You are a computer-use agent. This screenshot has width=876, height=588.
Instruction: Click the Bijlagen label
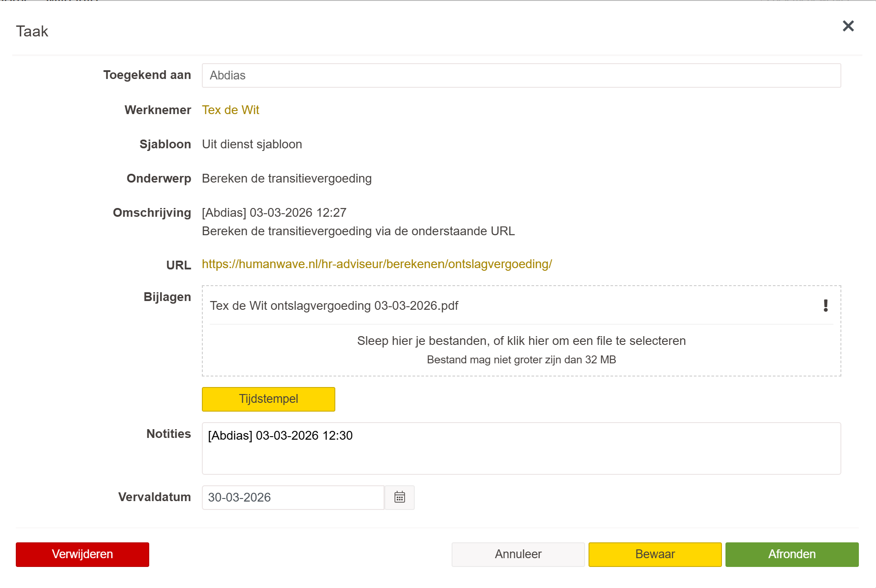[167, 297]
